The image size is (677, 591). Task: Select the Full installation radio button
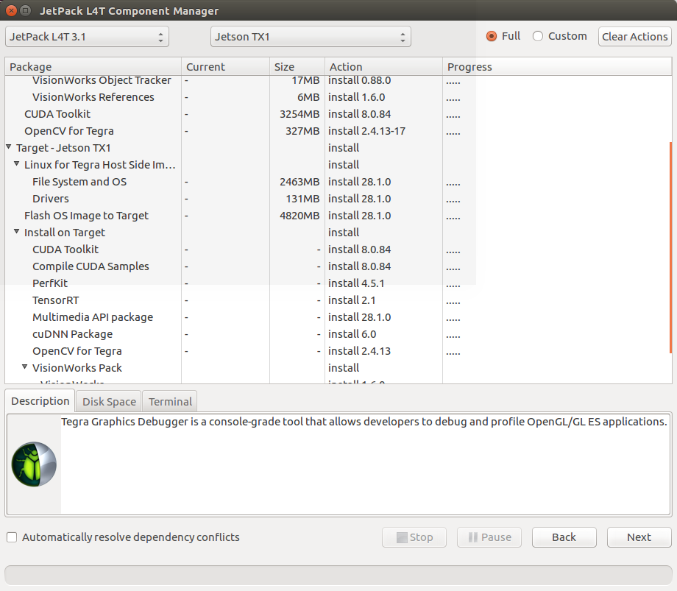tap(492, 36)
